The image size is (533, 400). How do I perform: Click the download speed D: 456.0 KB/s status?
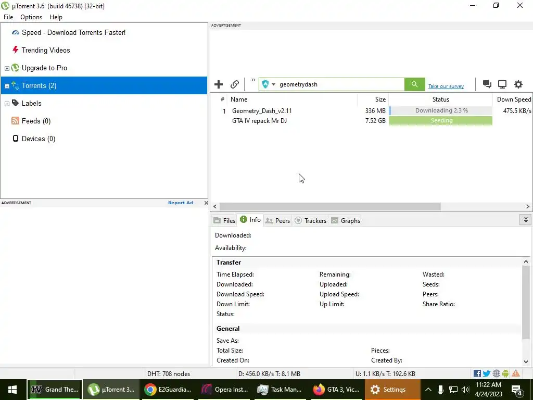269,374
